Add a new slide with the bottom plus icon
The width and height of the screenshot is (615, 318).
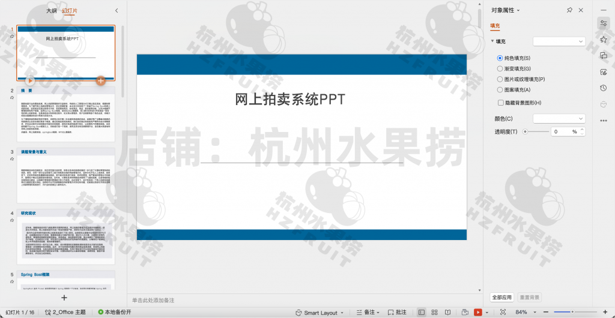(x=64, y=298)
